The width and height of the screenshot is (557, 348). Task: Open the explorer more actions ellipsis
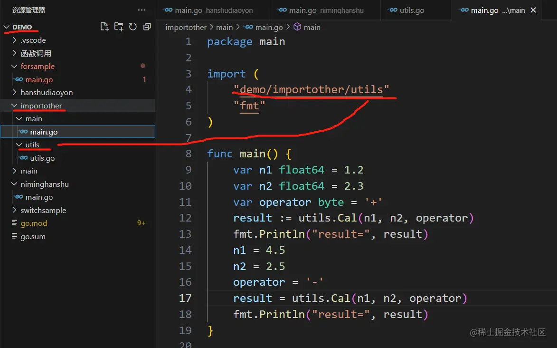[142, 10]
